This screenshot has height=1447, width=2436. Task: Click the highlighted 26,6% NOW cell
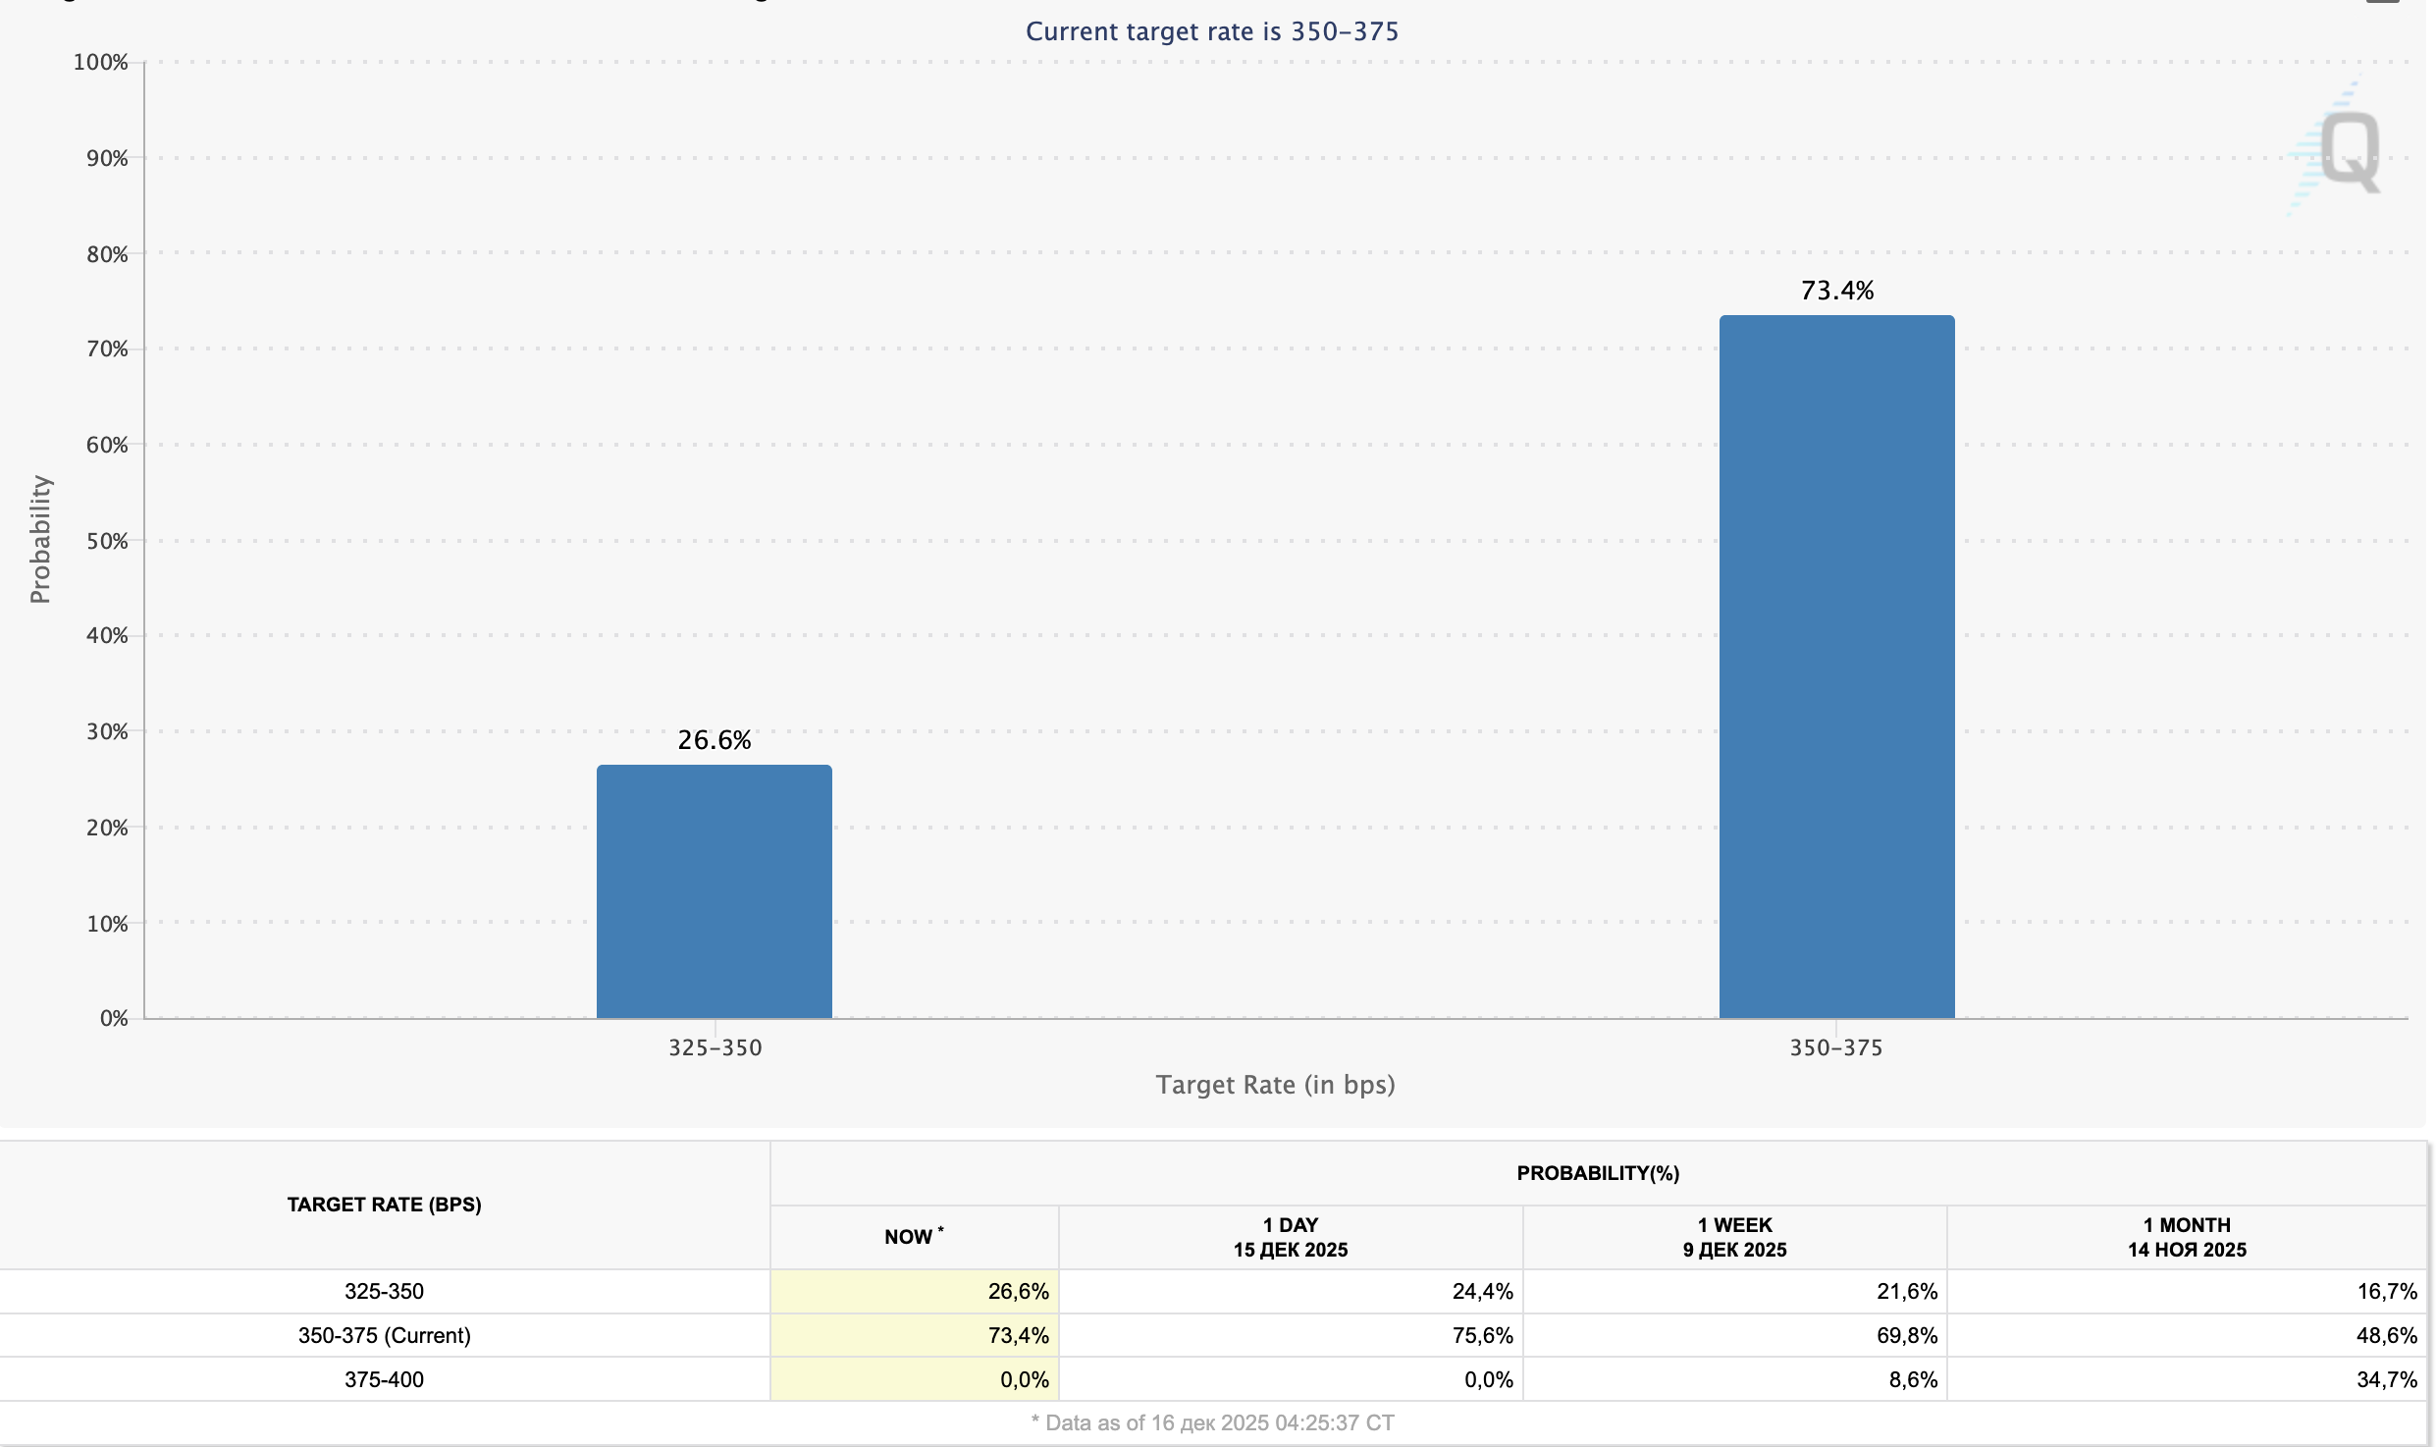coord(1018,1291)
